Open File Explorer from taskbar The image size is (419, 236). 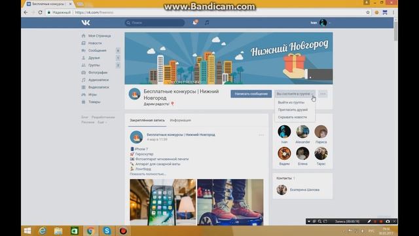coord(58,231)
